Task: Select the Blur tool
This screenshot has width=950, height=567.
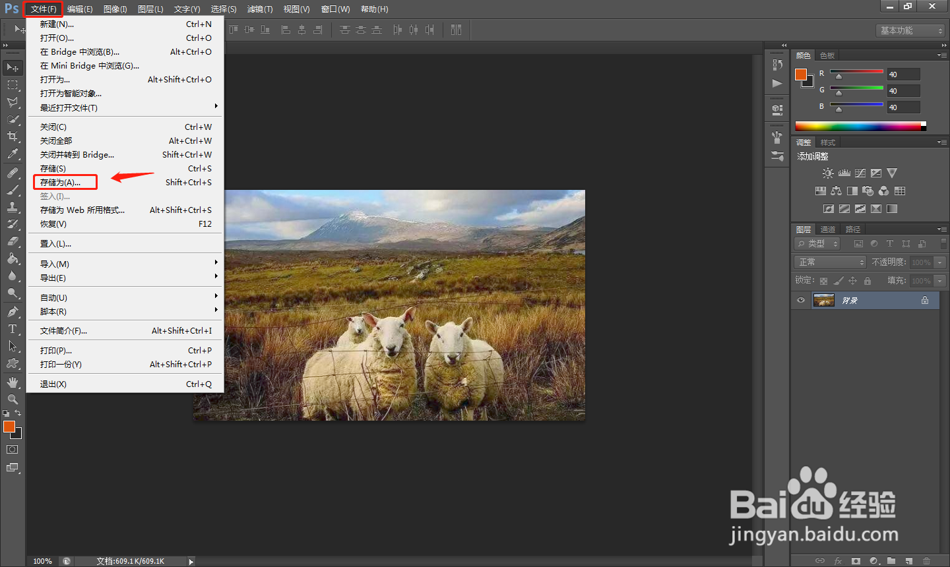Action: coord(13,276)
